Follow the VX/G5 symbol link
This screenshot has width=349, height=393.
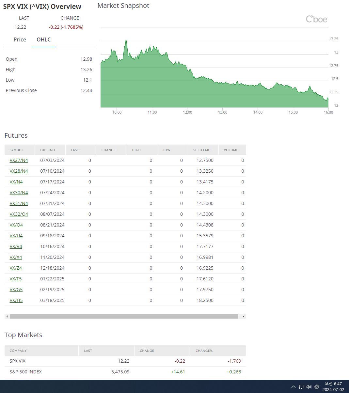pyautogui.click(x=16, y=290)
